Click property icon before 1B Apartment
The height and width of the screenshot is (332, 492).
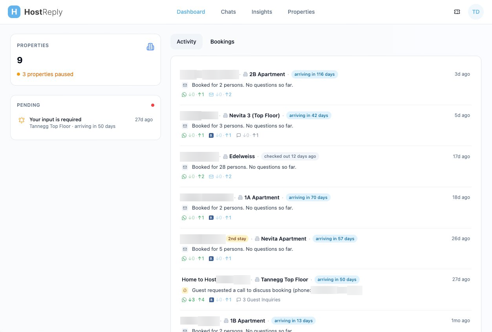tap(226, 321)
